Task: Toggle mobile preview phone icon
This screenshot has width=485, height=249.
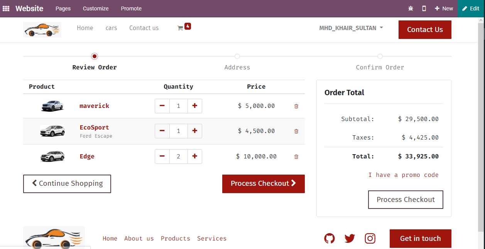Action: pos(424,8)
